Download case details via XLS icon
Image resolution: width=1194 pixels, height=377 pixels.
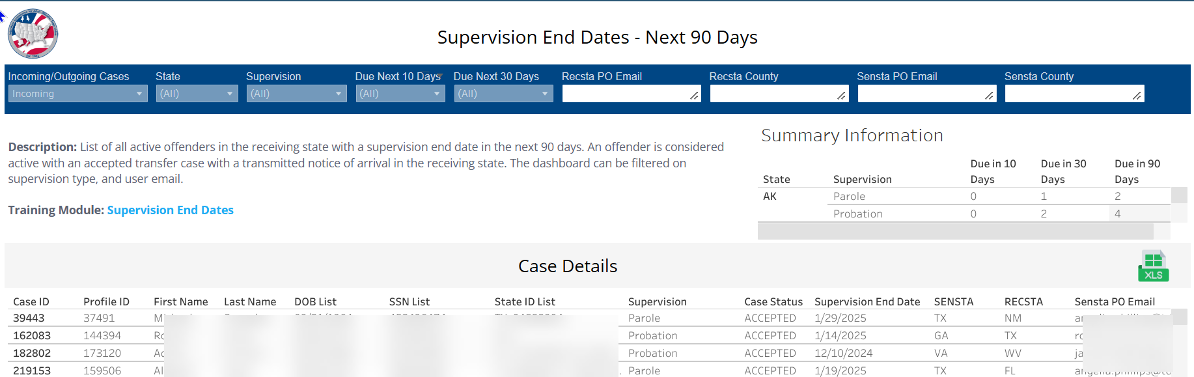[1153, 266]
